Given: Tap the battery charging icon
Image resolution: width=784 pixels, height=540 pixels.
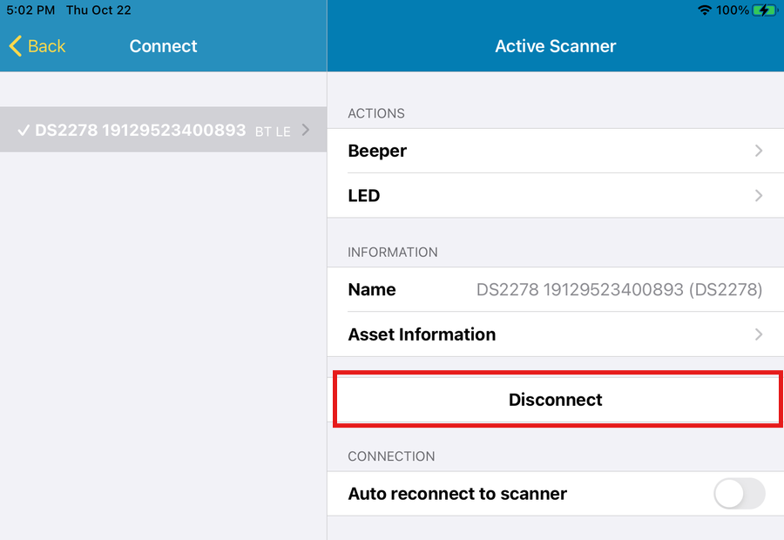Looking at the screenshot, I should point(765,10).
